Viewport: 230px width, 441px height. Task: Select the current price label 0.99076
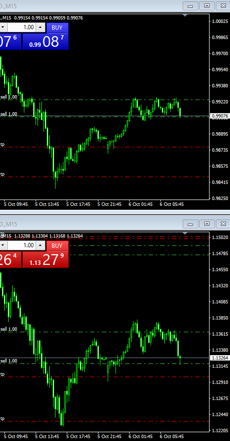pyautogui.click(x=220, y=116)
